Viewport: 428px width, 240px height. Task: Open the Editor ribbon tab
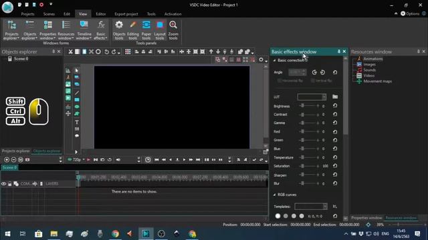pyautogui.click(x=101, y=14)
